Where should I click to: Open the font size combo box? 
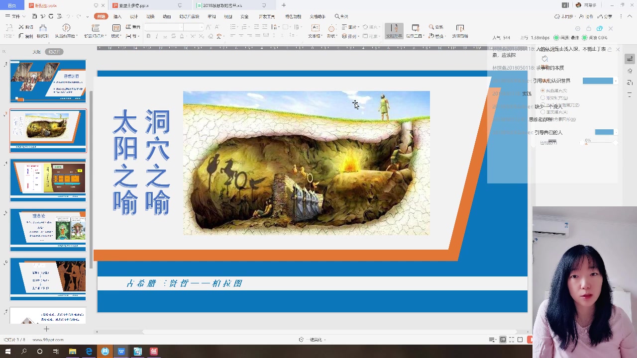(x=193, y=27)
